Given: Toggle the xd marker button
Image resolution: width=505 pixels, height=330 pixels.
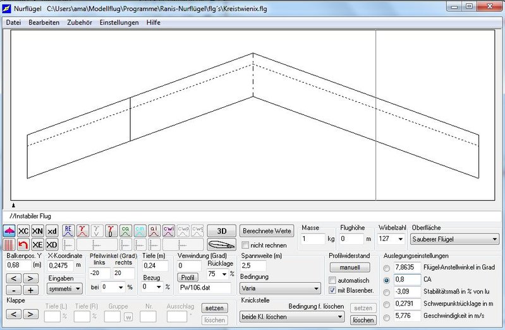Looking at the screenshot, I should [52, 231].
